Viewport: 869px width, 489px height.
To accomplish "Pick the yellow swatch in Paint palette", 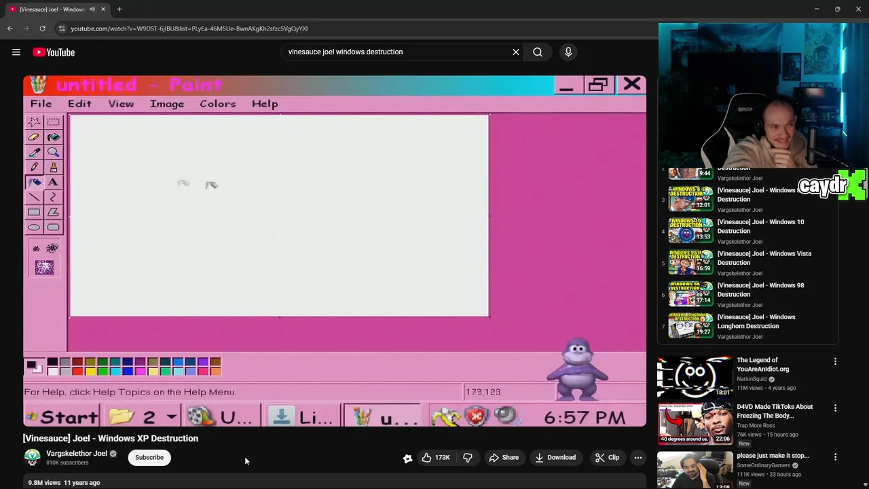I will point(90,371).
